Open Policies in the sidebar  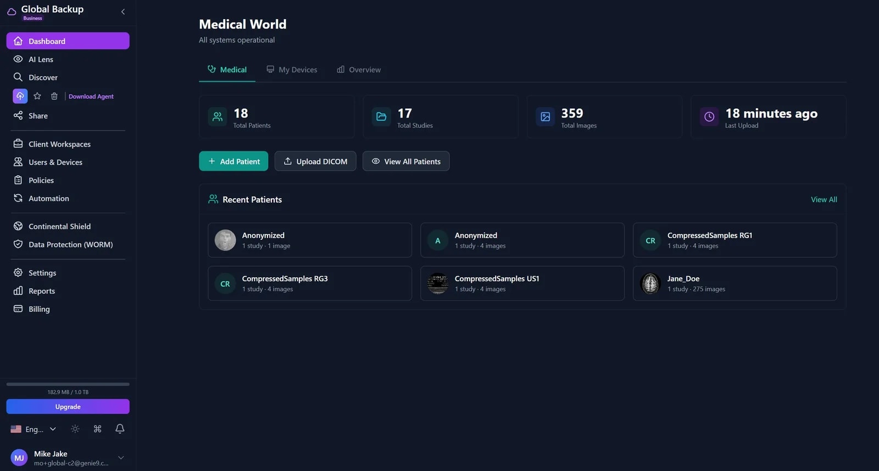point(68,181)
